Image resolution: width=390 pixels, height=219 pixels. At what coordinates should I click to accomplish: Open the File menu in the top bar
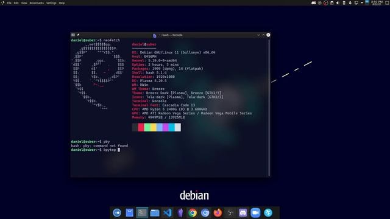tap(9, 3)
